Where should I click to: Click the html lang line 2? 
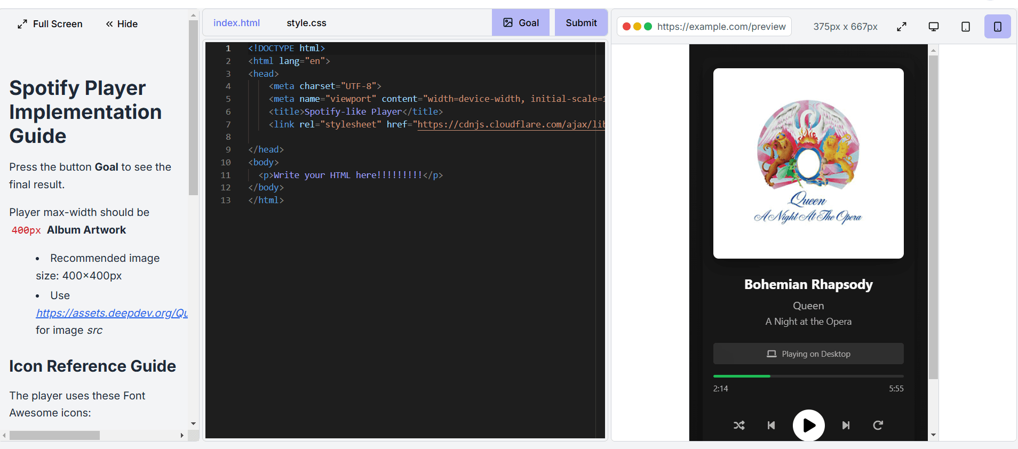pos(289,61)
